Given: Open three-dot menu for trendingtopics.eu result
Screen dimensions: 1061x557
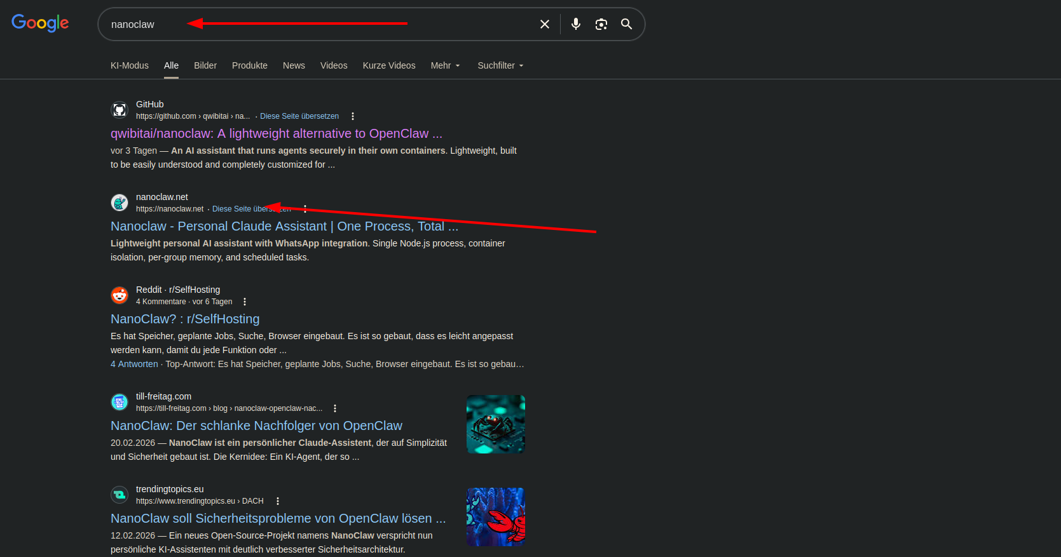Looking at the screenshot, I should coord(278,501).
